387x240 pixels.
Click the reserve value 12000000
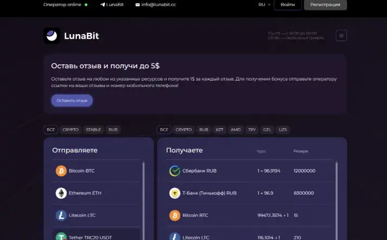305,171
